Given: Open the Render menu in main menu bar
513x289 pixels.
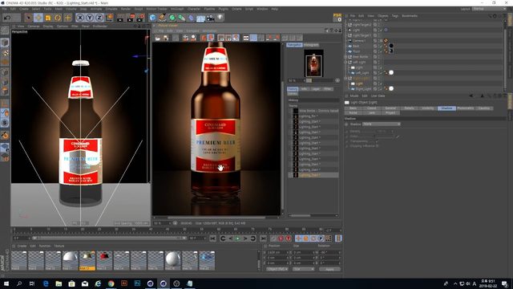Looking at the screenshot, I should tap(126, 9).
